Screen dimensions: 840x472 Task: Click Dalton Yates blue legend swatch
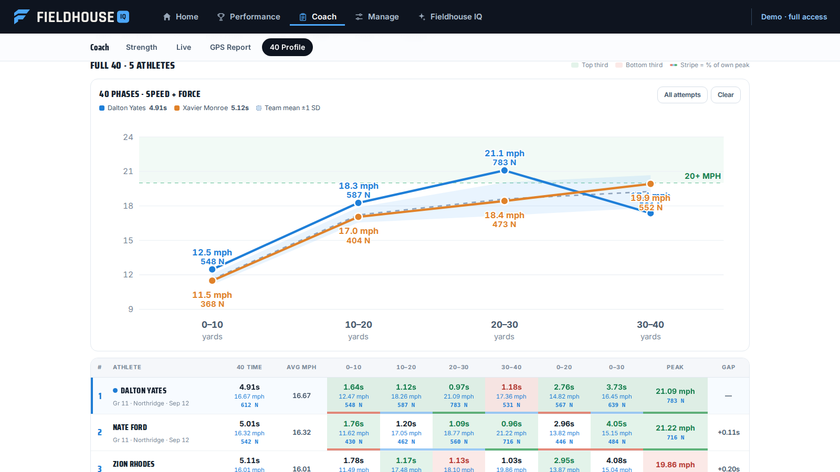point(102,108)
